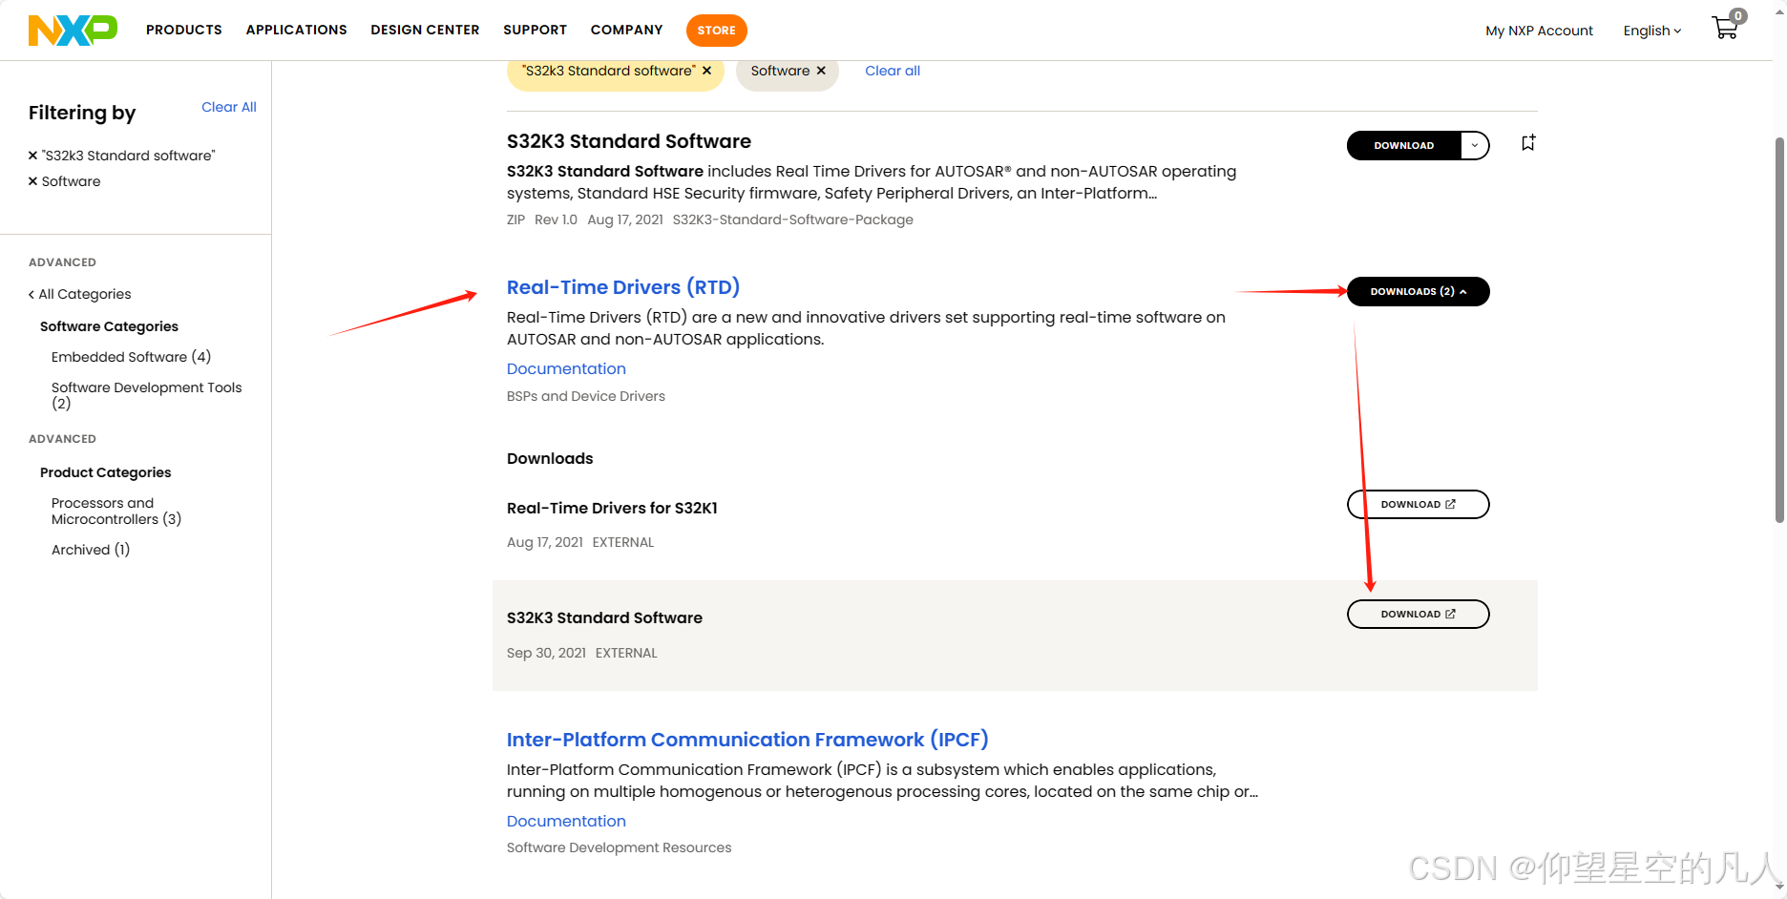The width and height of the screenshot is (1787, 899).
Task: Open the English language dropdown
Action: coord(1652,31)
